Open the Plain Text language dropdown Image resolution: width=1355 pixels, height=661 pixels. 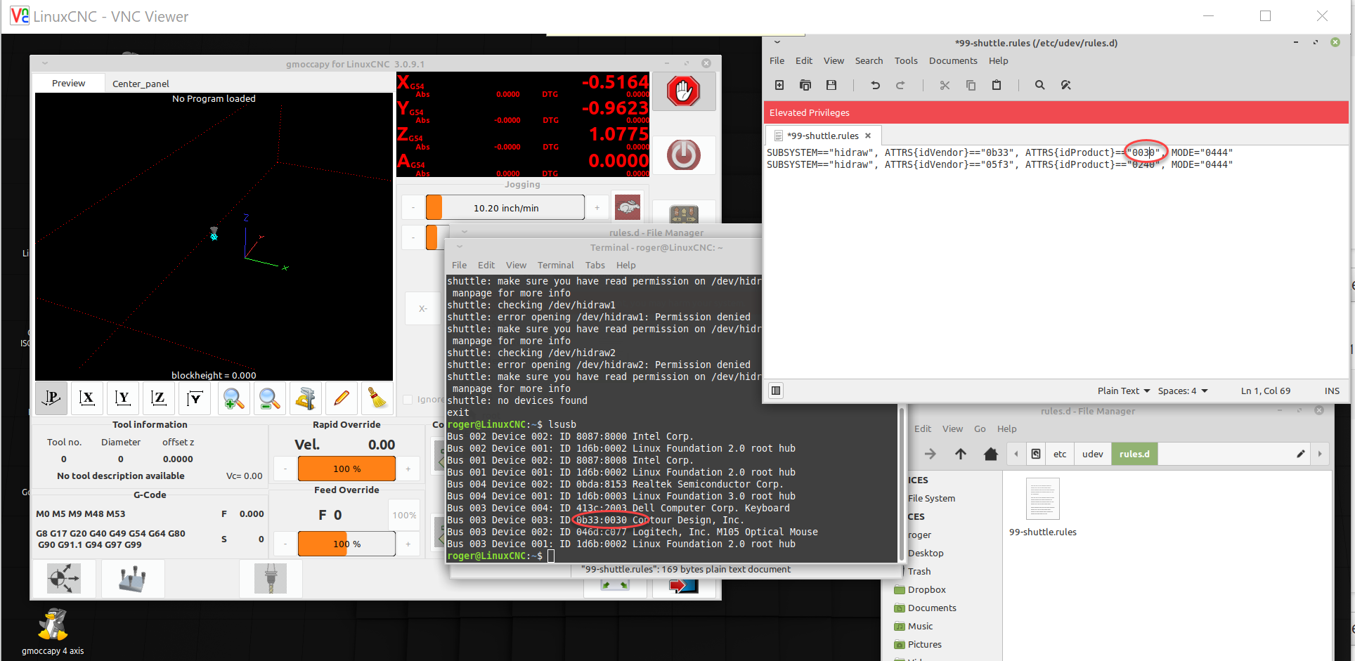click(1123, 391)
